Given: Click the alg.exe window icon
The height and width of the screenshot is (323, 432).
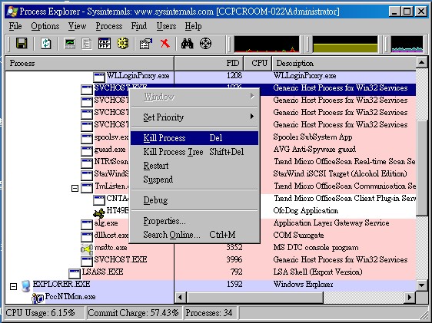Looking at the screenshot, I should click(87, 225).
